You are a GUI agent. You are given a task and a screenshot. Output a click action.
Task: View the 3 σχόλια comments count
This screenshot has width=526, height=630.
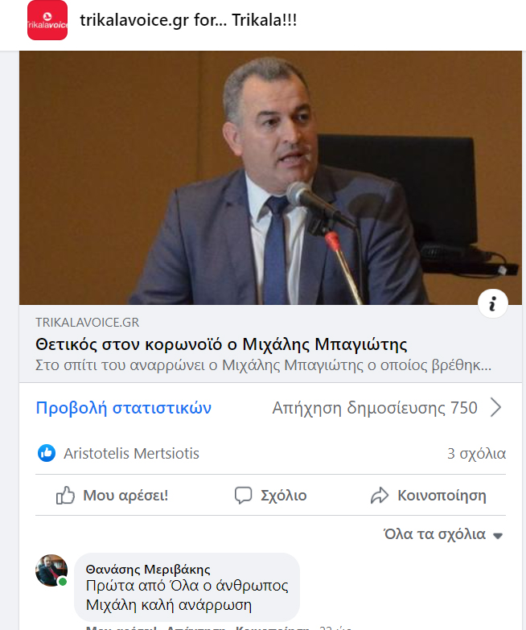click(x=477, y=454)
